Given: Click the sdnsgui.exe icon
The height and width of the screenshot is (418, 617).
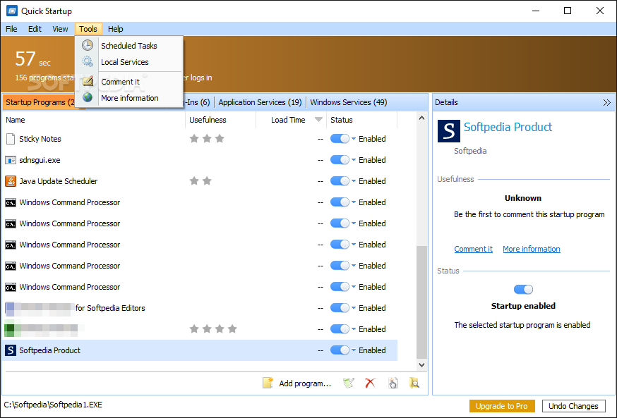Looking at the screenshot, I should coord(11,160).
